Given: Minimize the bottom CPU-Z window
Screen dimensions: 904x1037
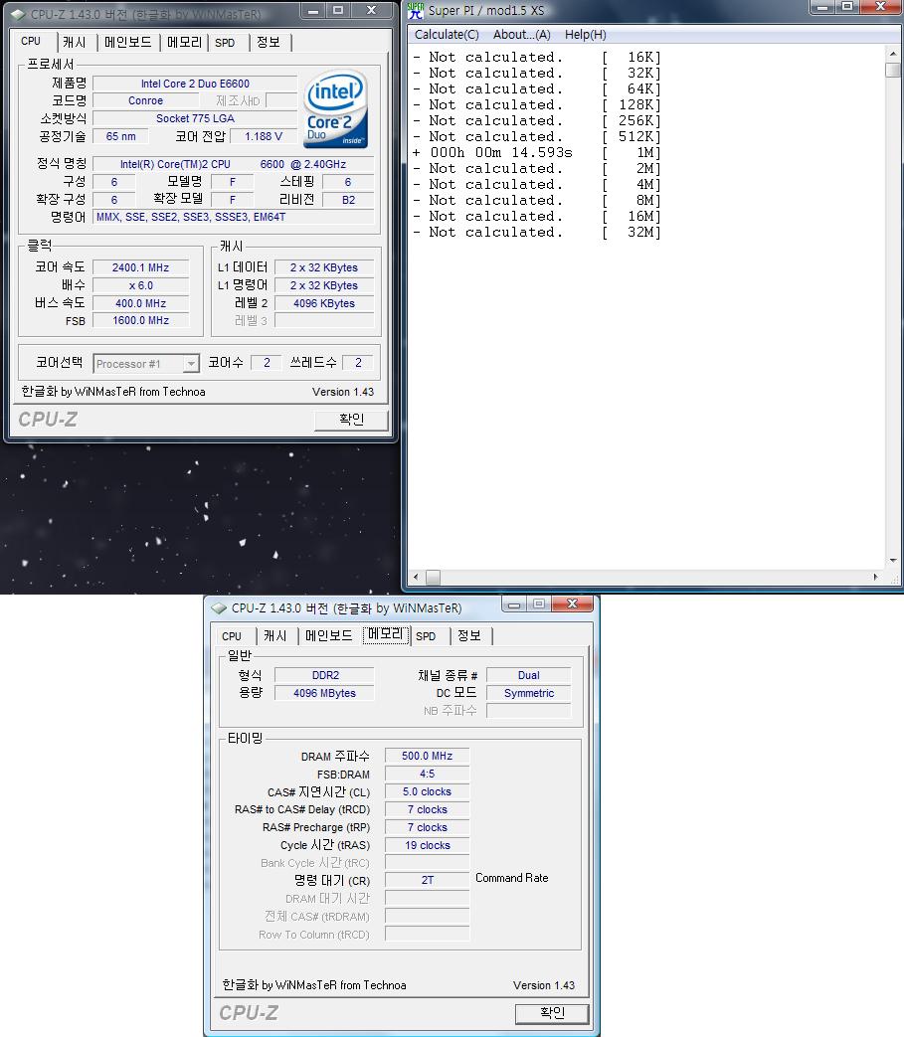Looking at the screenshot, I should (x=514, y=604).
